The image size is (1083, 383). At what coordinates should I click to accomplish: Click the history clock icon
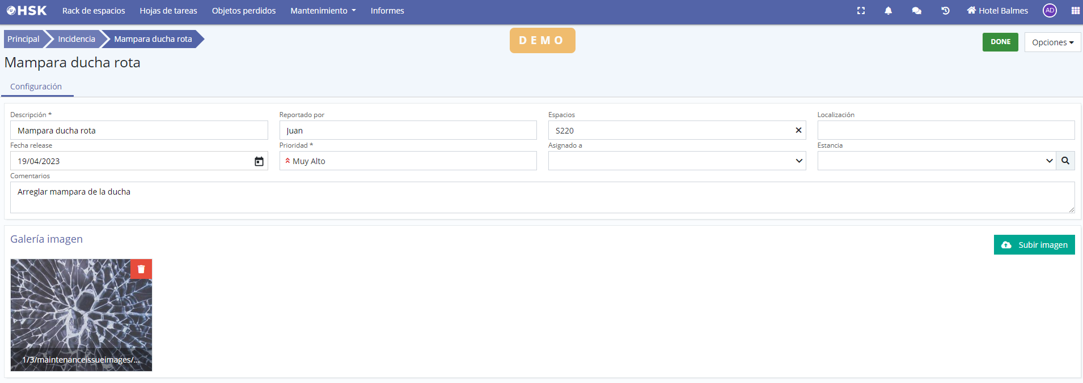coord(945,11)
